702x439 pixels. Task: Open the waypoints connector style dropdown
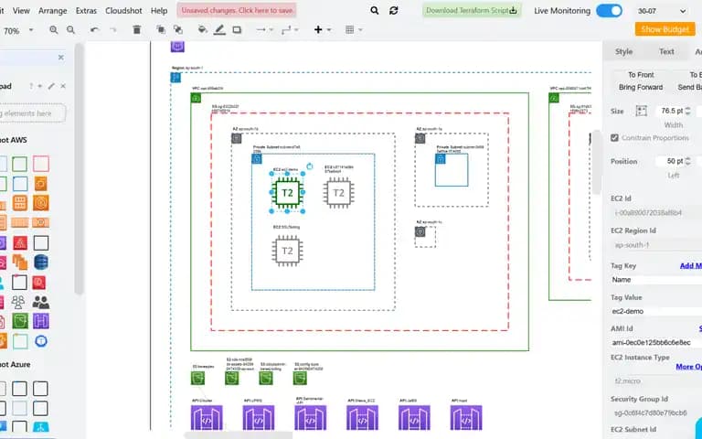(x=290, y=30)
